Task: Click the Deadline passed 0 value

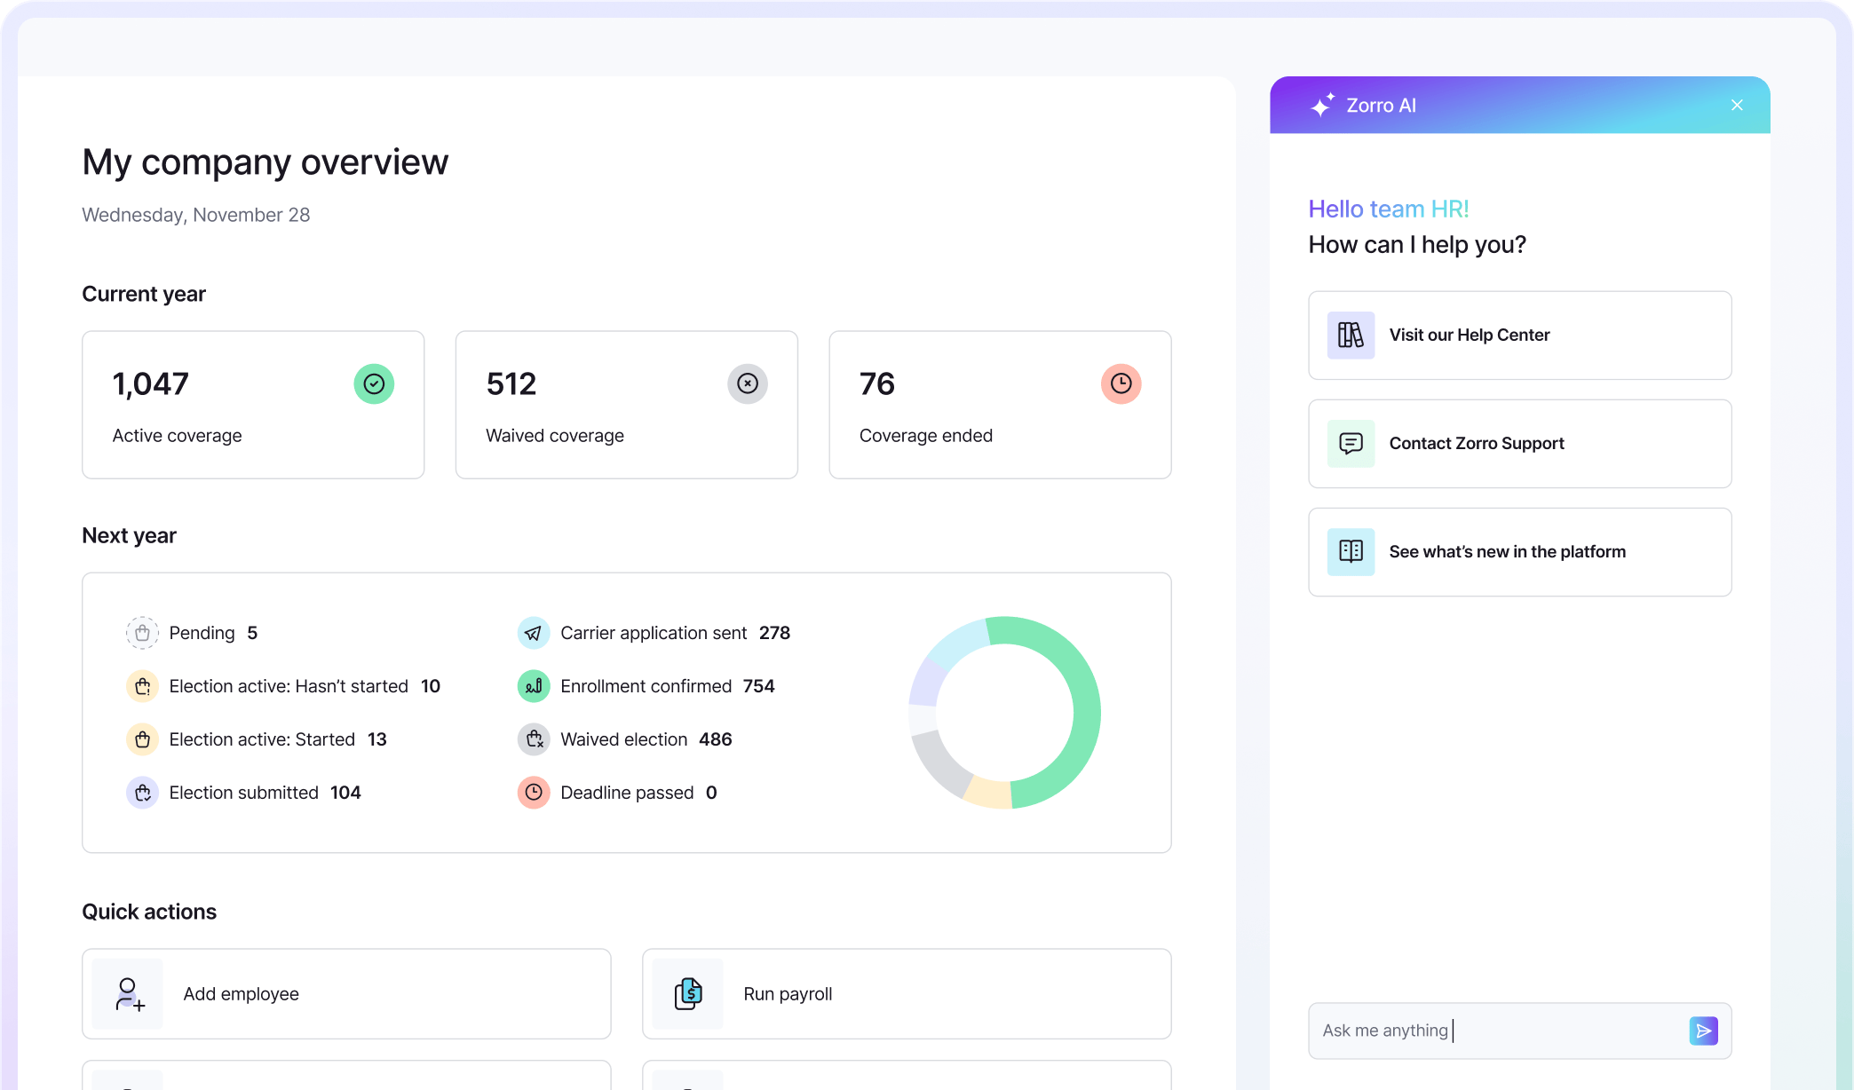Action: [711, 793]
